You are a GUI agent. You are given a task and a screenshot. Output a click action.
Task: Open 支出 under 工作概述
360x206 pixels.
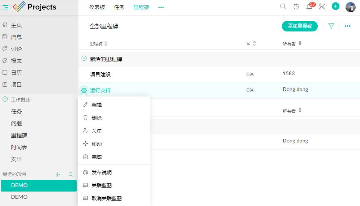(16, 159)
